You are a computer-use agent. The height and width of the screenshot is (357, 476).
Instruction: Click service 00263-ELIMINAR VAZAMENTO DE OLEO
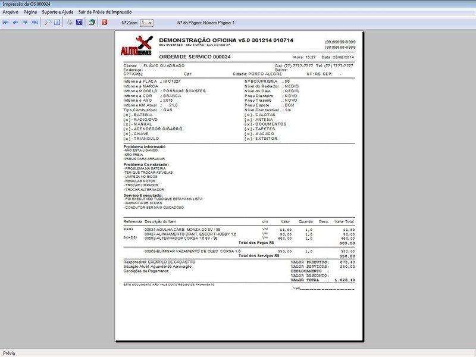pos(192,251)
